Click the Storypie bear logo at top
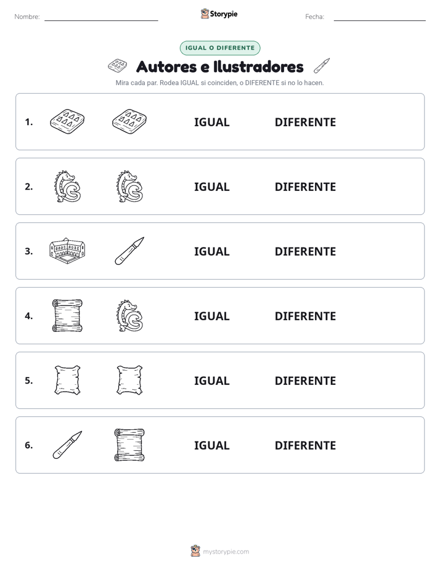The height and width of the screenshot is (569, 440). tap(205, 14)
